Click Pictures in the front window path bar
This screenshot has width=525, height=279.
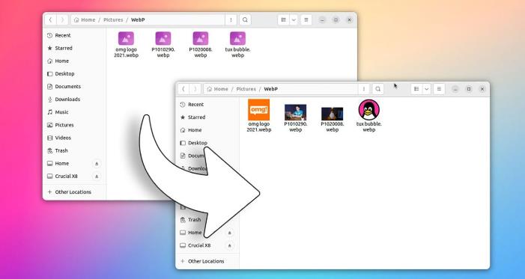[246, 89]
